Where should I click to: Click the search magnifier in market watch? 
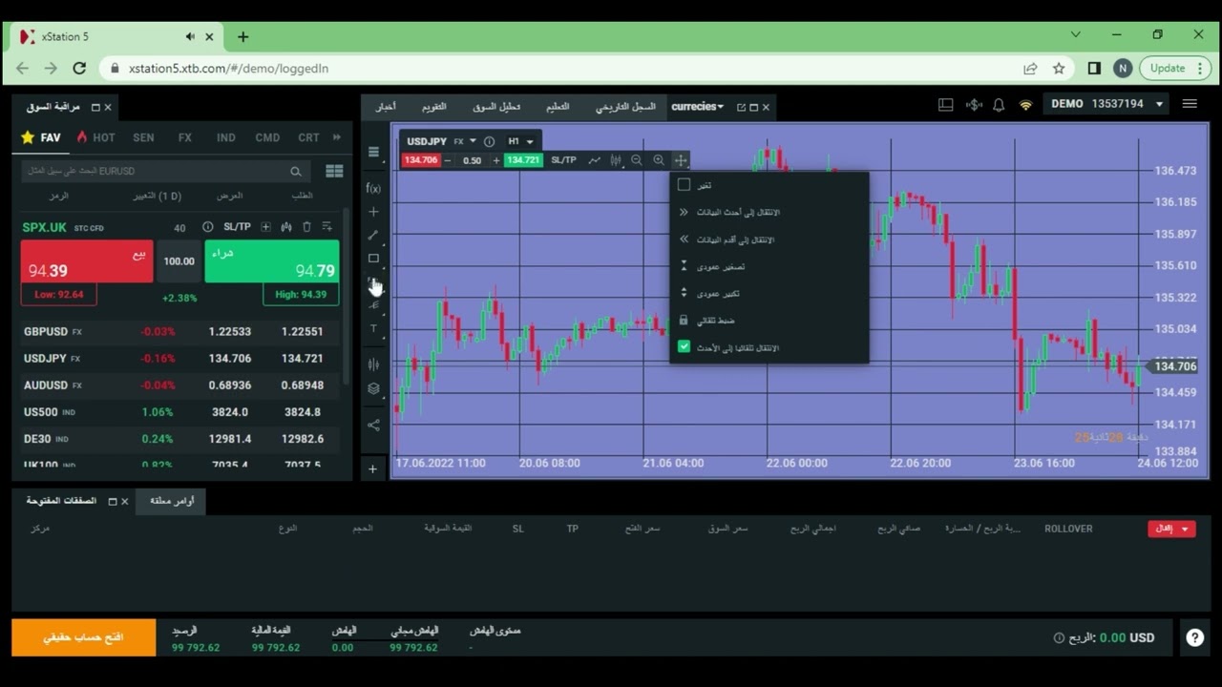click(x=296, y=172)
